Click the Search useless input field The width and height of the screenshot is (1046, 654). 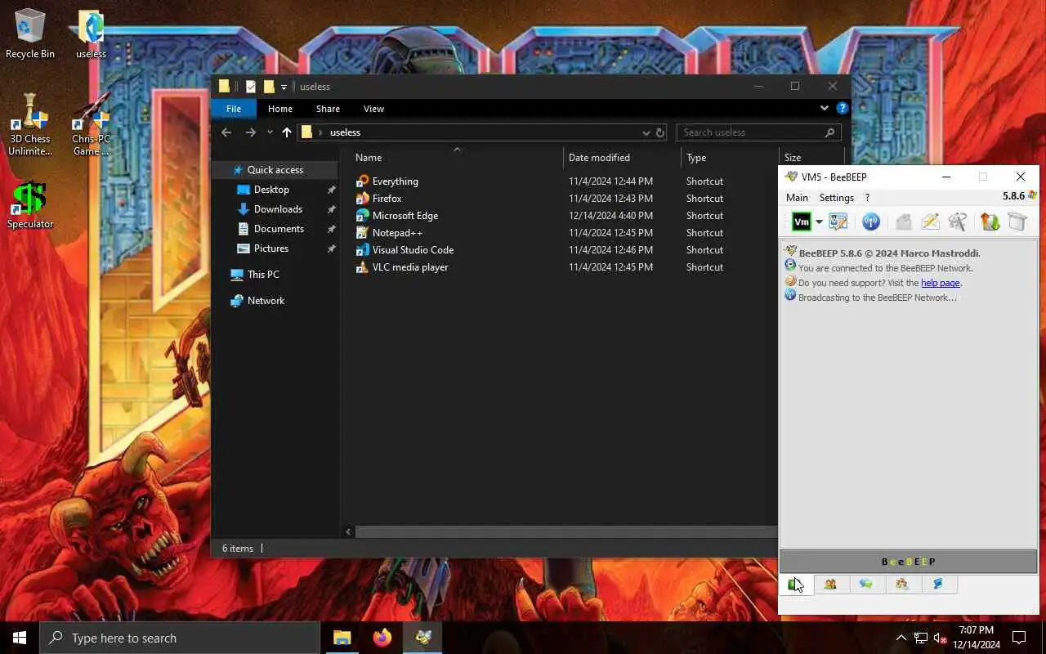pos(758,132)
